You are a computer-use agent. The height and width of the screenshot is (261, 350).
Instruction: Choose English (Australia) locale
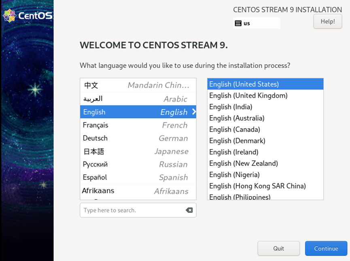point(265,118)
